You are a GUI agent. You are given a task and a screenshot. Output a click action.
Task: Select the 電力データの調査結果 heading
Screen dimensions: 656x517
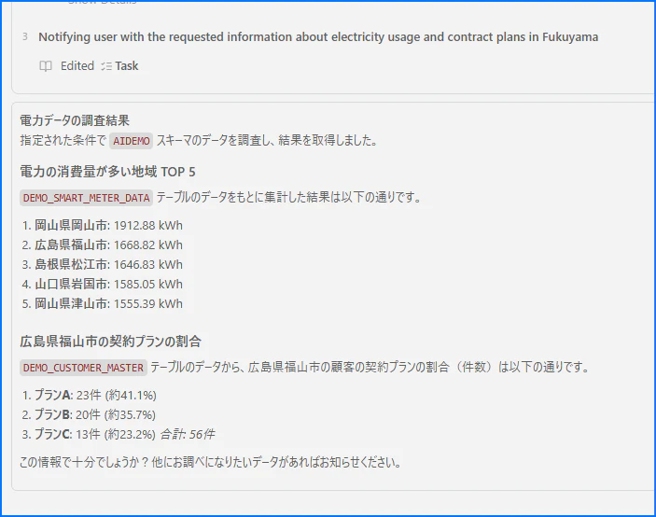(x=75, y=120)
